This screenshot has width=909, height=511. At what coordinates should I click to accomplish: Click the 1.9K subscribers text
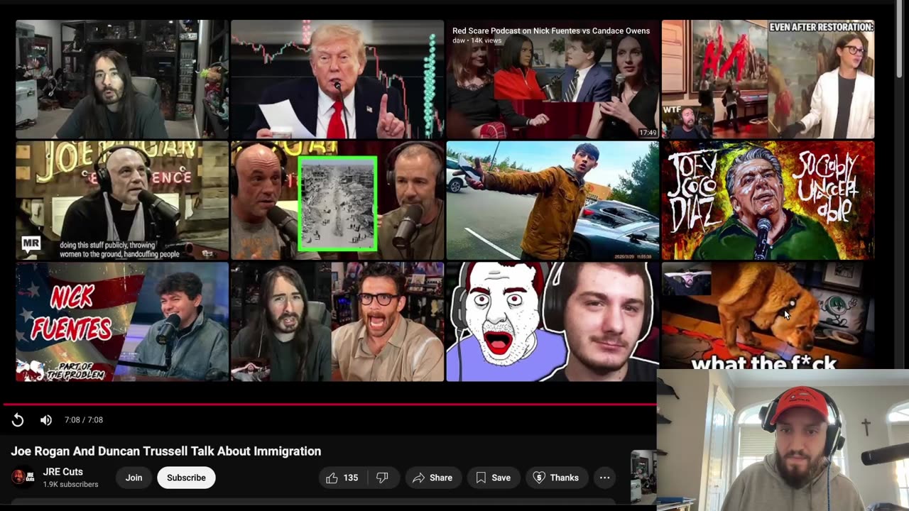click(x=70, y=485)
